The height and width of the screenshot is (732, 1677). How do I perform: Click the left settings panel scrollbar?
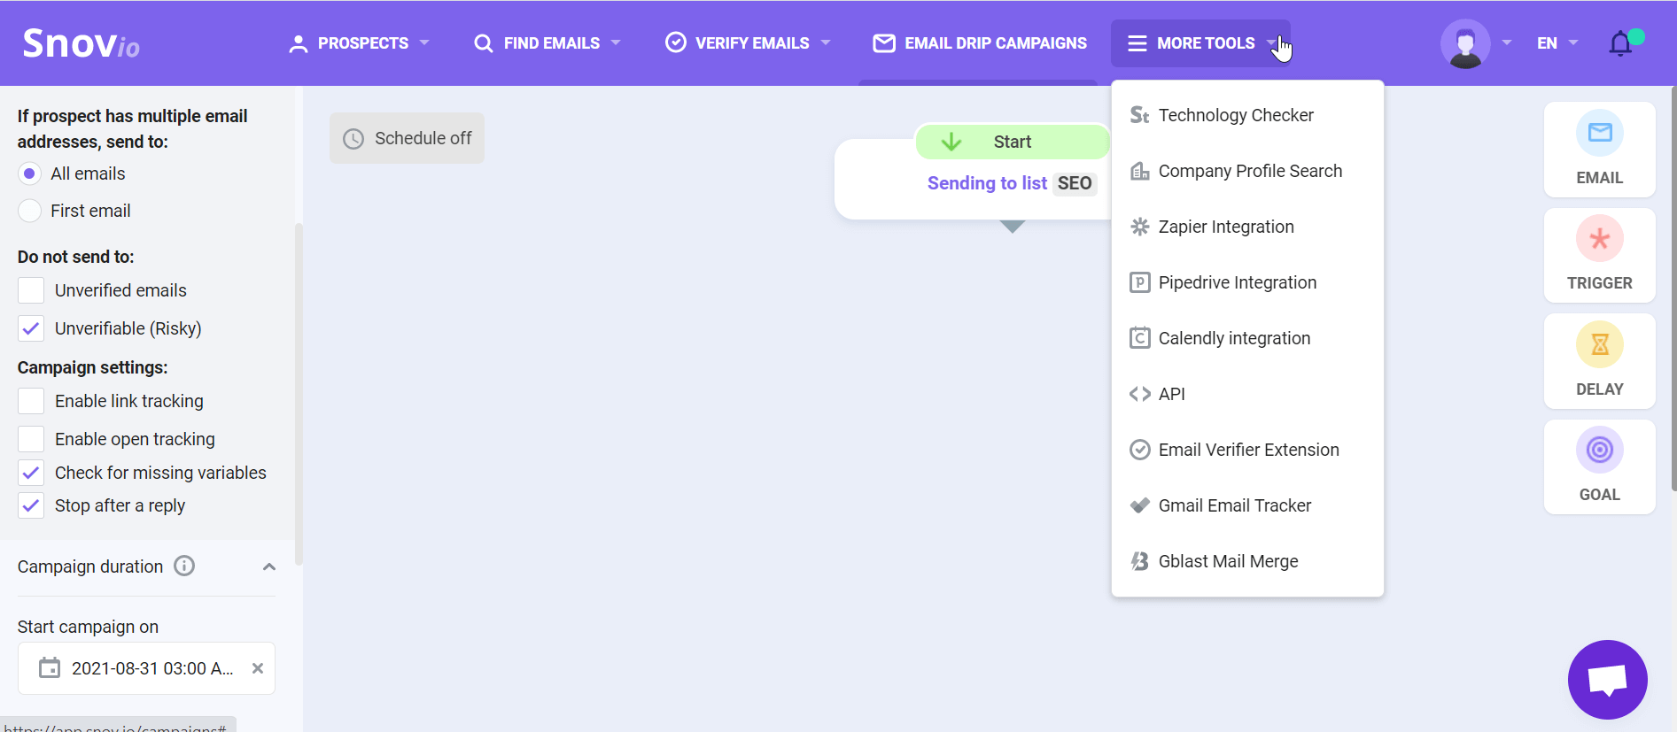299,394
